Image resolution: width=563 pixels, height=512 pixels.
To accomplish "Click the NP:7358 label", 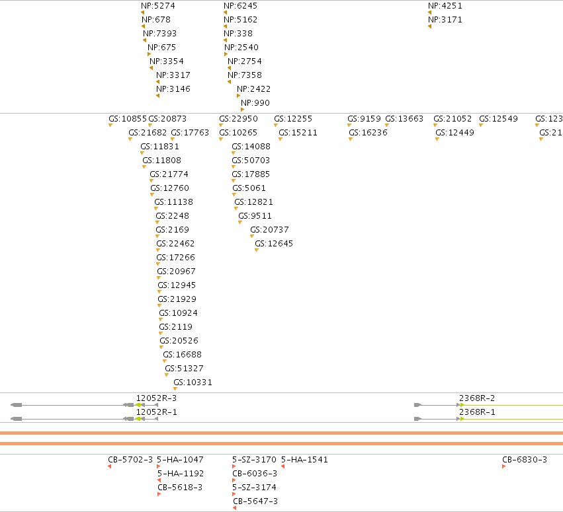I will (x=245, y=75).
